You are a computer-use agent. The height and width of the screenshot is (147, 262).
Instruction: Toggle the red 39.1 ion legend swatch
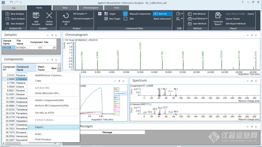(116, 106)
